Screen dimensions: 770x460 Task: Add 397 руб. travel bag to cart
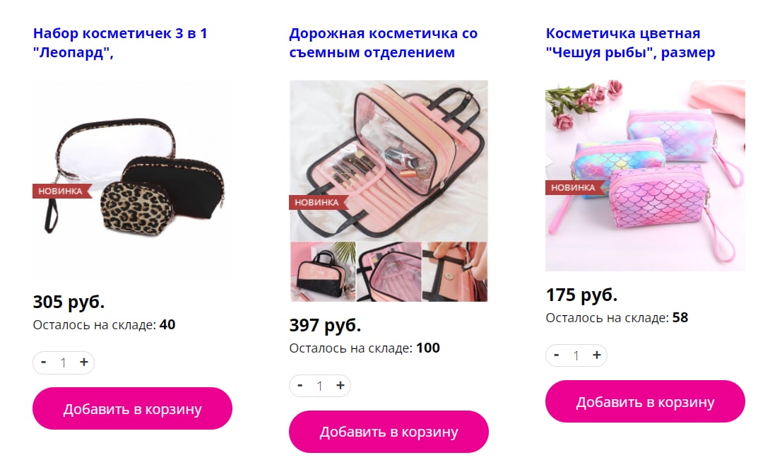tap(389, 432)
